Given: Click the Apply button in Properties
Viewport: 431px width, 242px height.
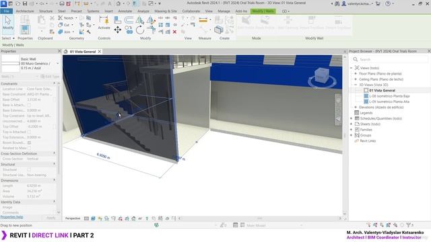Looking at the screenshot, I should (51, 218).
